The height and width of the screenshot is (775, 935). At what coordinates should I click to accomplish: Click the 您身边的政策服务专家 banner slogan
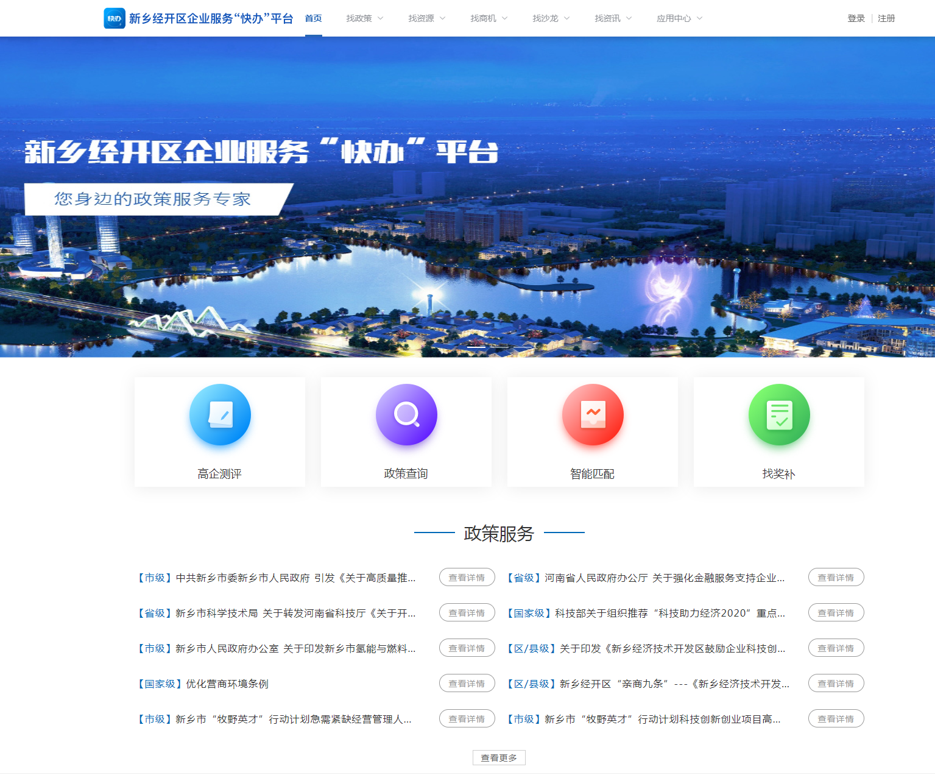point(152,199)
